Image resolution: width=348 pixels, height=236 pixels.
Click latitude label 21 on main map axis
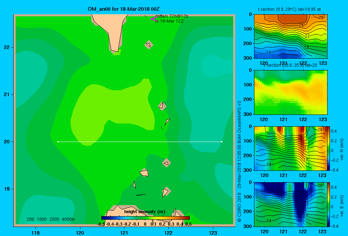pyautogui.click(x=7, y=94)
